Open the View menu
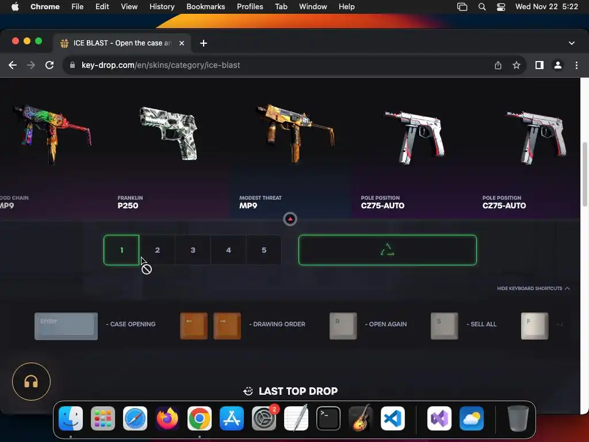This screenshot has width=589, height=442. tap(129, 6)
